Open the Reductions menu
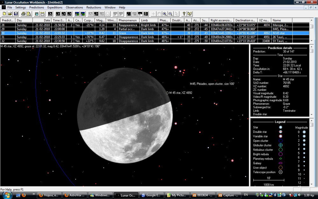 94,7
